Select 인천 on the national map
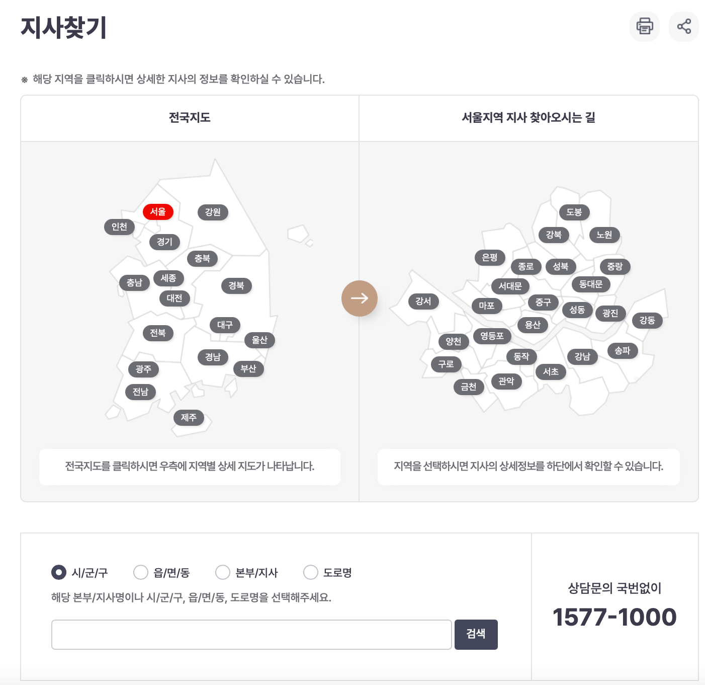Image resolution: width=705 pixels, height=685 pixels. 119,226
